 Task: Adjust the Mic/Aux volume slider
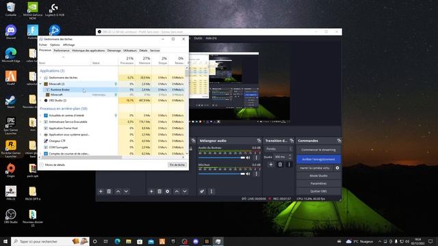[222, 174]
